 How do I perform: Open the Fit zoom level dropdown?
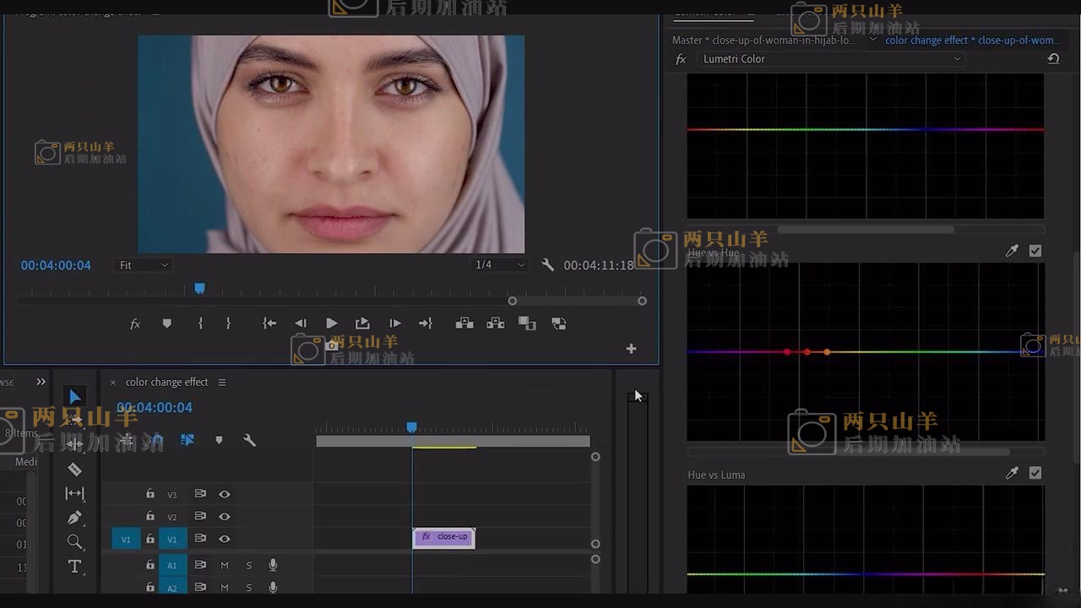pyautogui.click(x=144, y=265)
